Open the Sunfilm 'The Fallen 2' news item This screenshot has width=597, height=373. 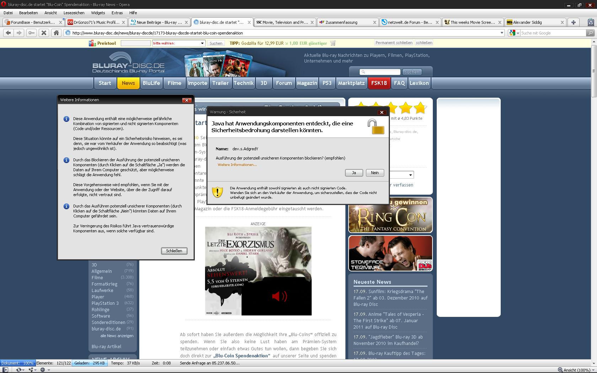tap(390, 298)
